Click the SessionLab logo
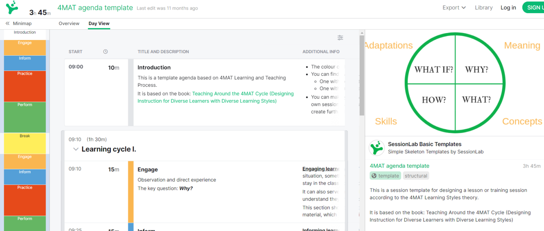The image size is (544, 231). (12, 7)
